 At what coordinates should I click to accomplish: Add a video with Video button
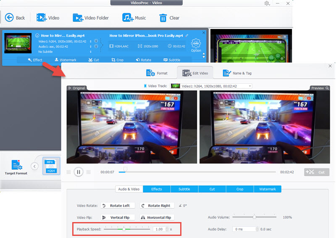(48, 18)
